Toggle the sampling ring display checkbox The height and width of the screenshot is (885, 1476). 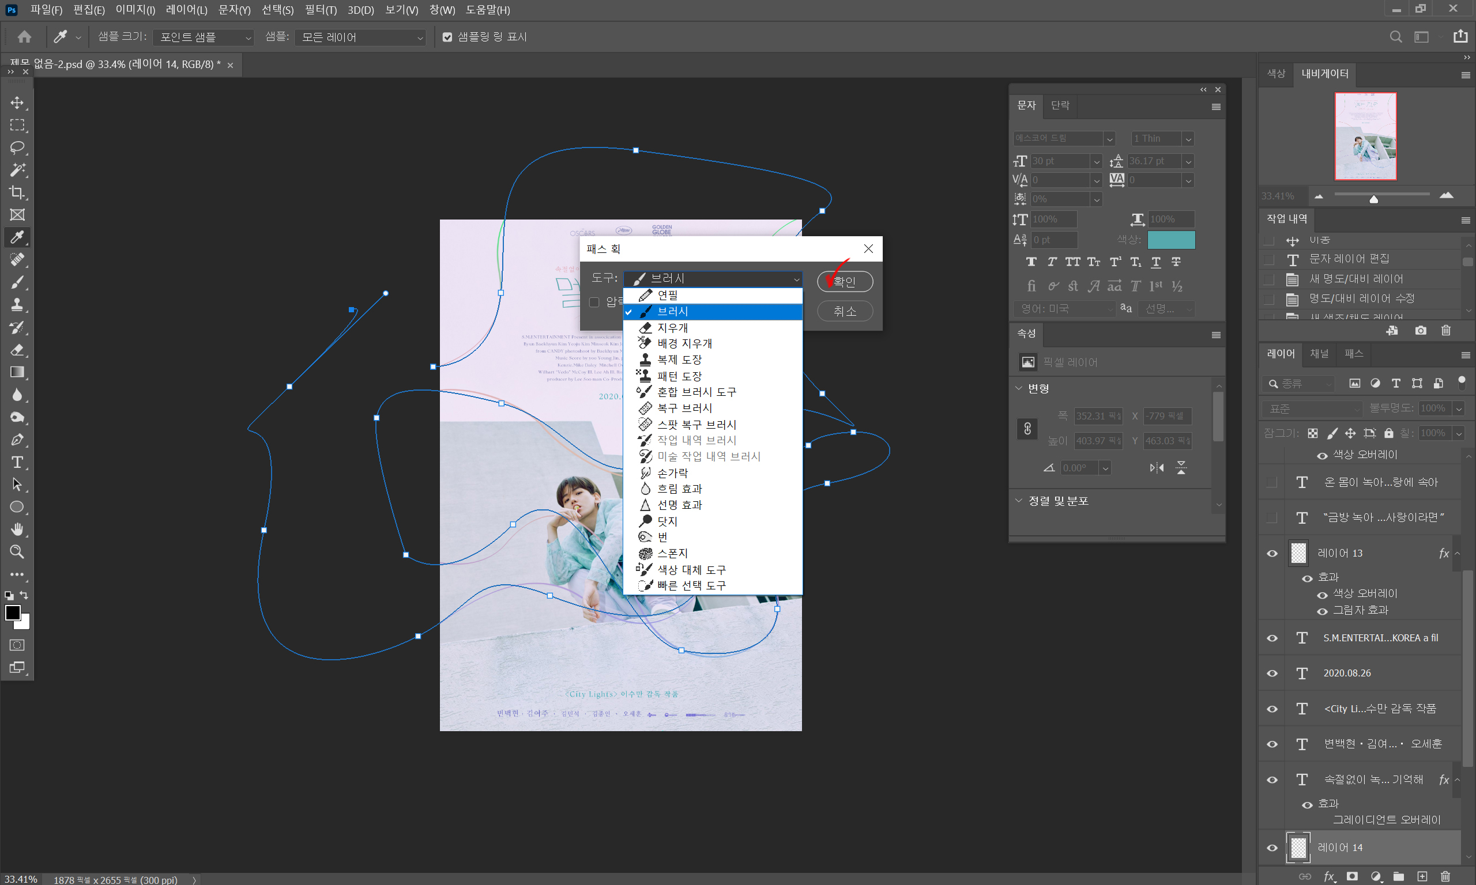[447, 37]
